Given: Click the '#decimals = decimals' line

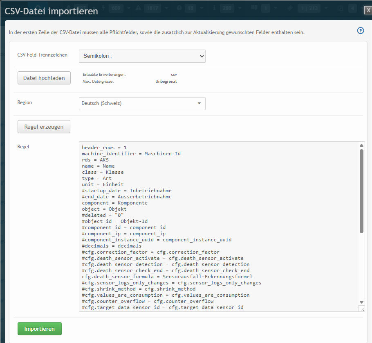Looking at the screenshot, I should pos(112,246).
